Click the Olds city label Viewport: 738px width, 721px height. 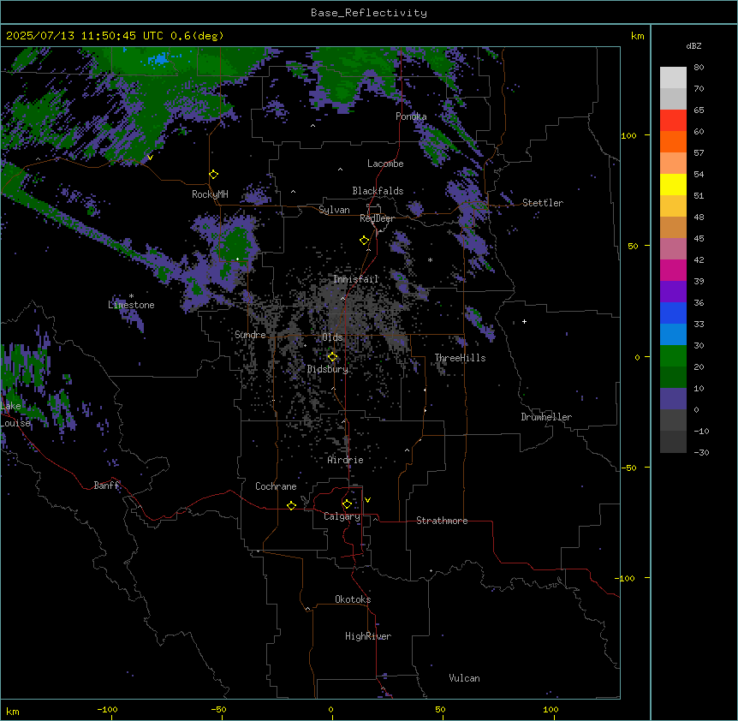(332, 337)
